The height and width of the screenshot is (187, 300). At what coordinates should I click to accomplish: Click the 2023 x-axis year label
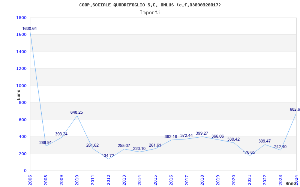point(281,180)
